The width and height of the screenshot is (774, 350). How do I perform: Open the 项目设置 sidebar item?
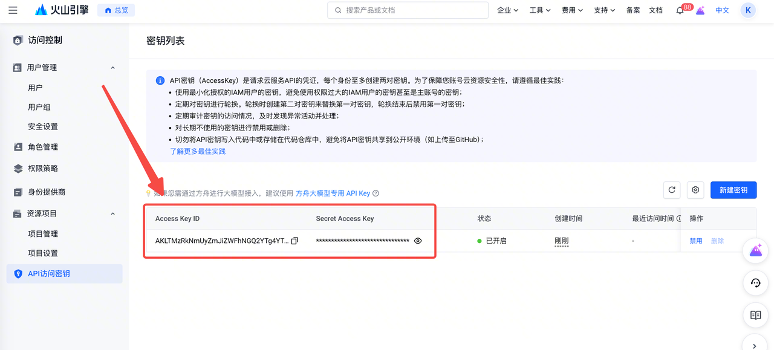pos(43,253)
